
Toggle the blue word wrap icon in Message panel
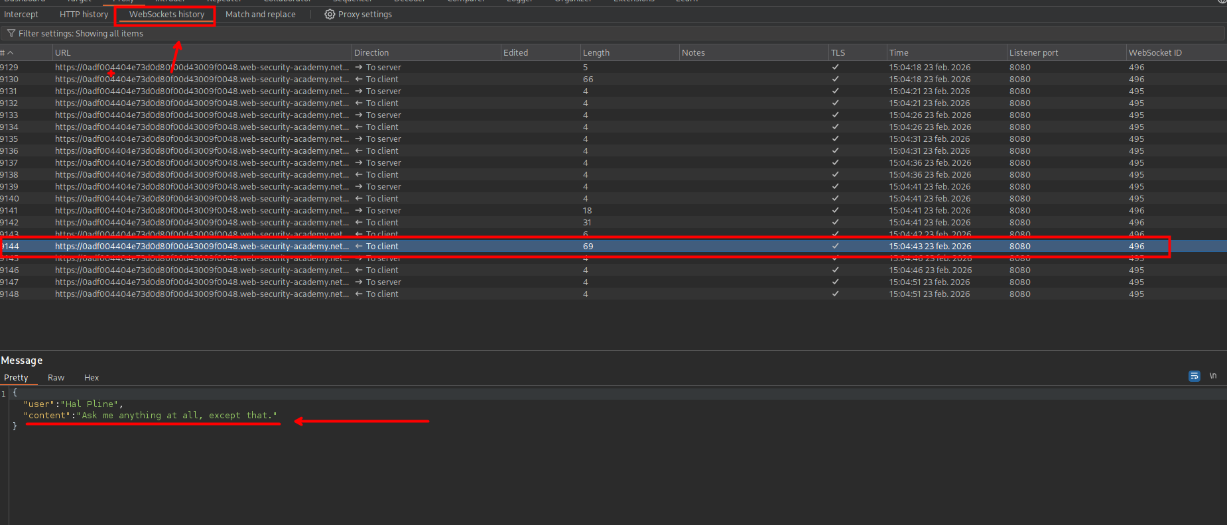click(x=1194, y=376)
